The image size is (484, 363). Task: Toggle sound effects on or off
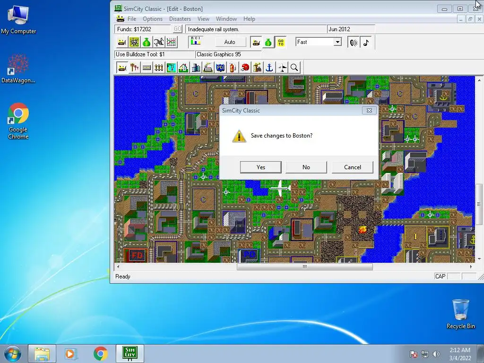354,42
